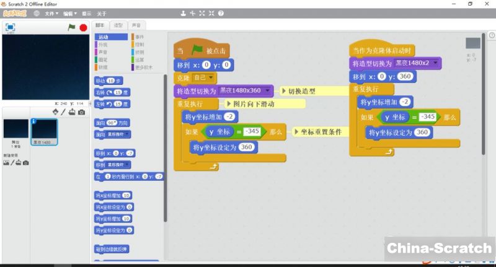Select the 黑夜1480 sprite thumbnail

[x=44, y=131]
